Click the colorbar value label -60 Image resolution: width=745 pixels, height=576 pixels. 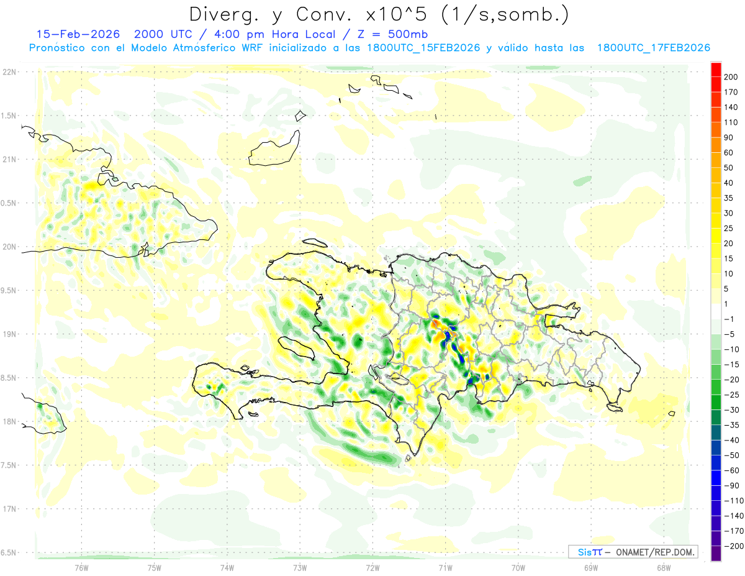pos(731,470)
